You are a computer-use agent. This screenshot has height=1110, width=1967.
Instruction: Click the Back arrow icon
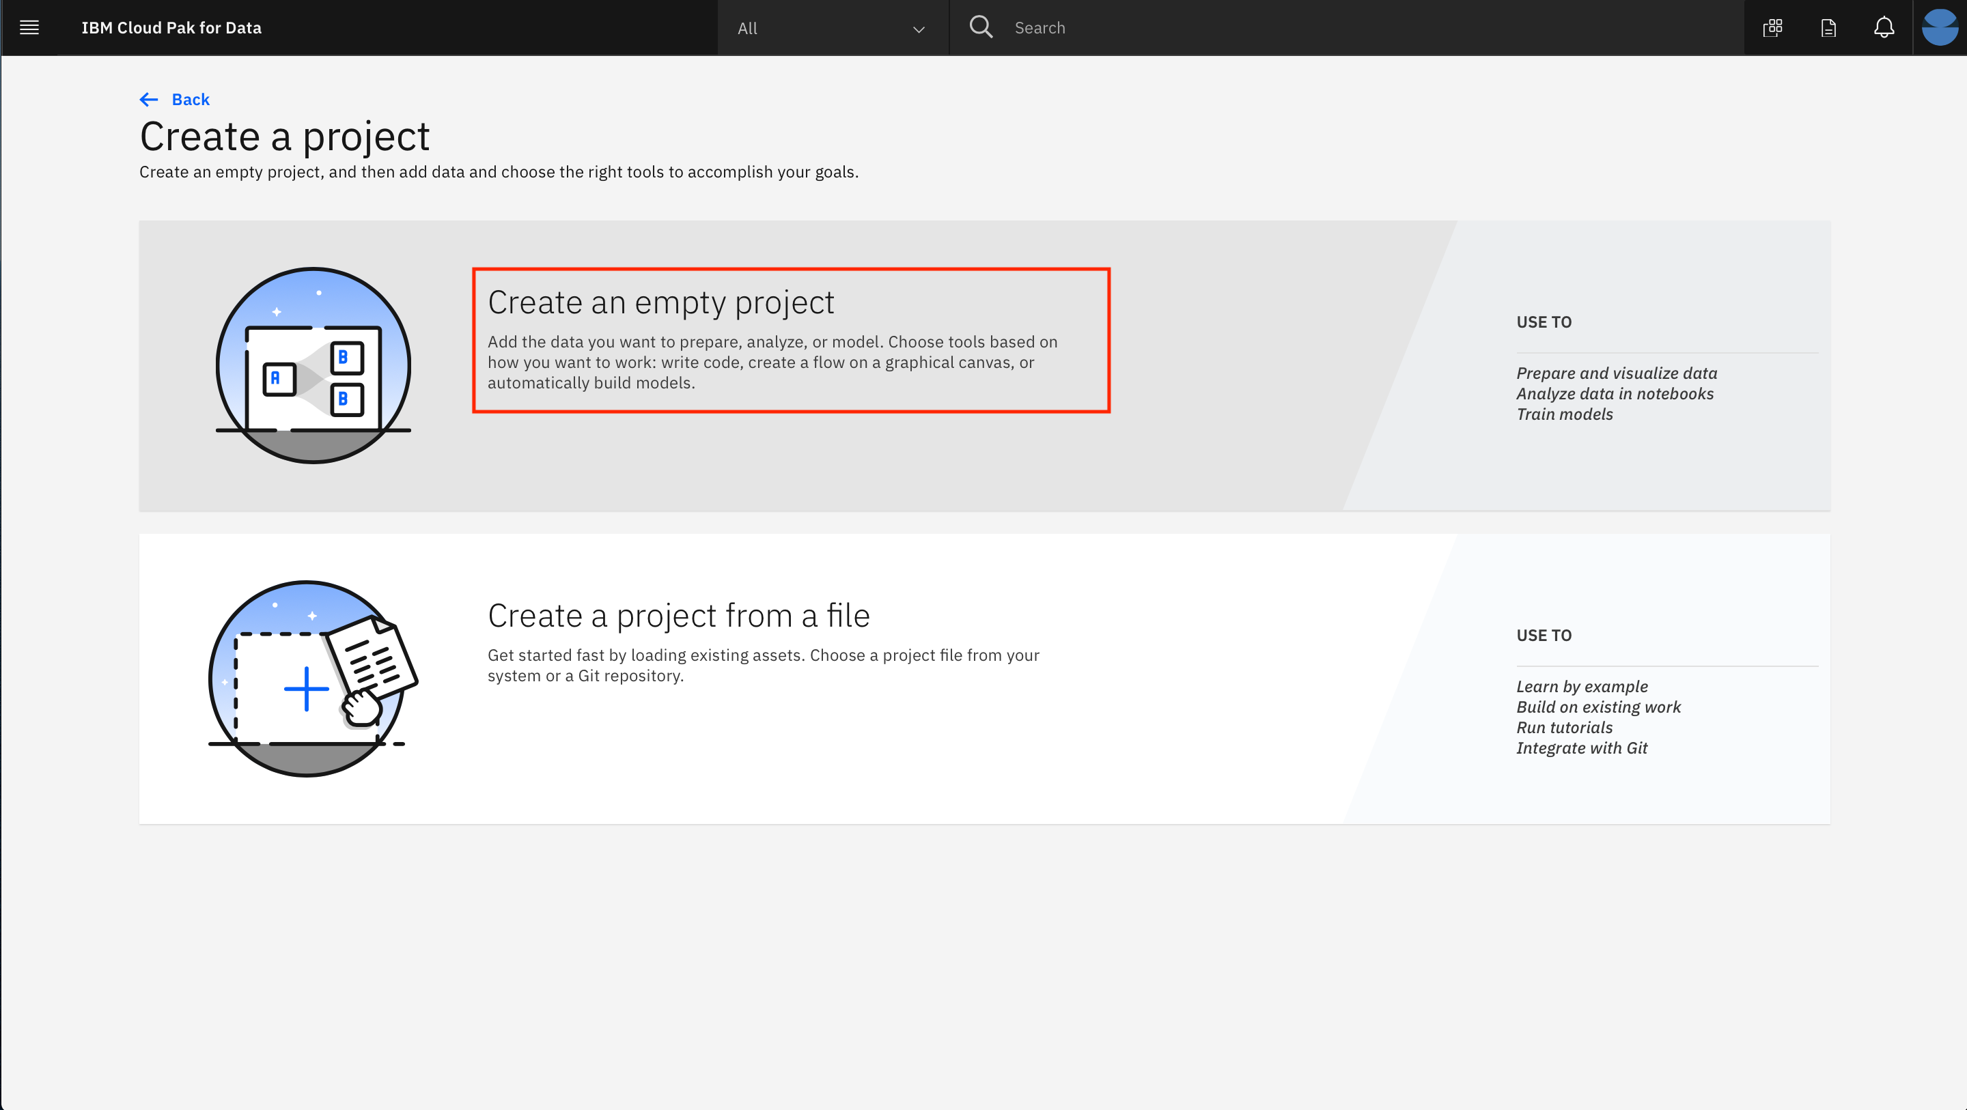(x=148, y=98)
